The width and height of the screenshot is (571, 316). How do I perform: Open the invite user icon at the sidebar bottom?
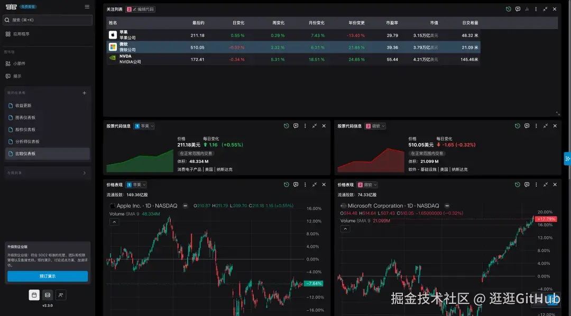(x=61, y=295)
